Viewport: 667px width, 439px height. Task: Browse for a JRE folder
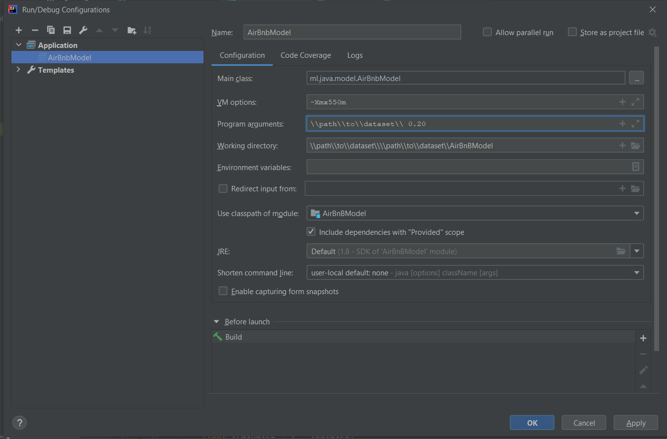tap(621, 251)
